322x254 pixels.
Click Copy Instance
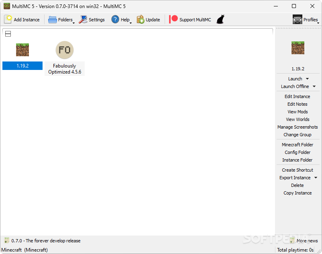[x=298, y=193]
